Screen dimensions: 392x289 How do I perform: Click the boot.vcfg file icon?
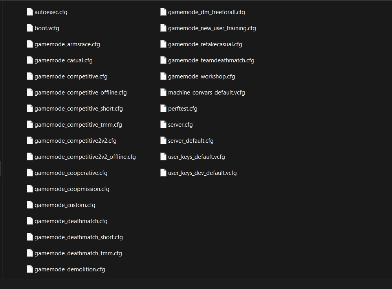click(30, 28)
